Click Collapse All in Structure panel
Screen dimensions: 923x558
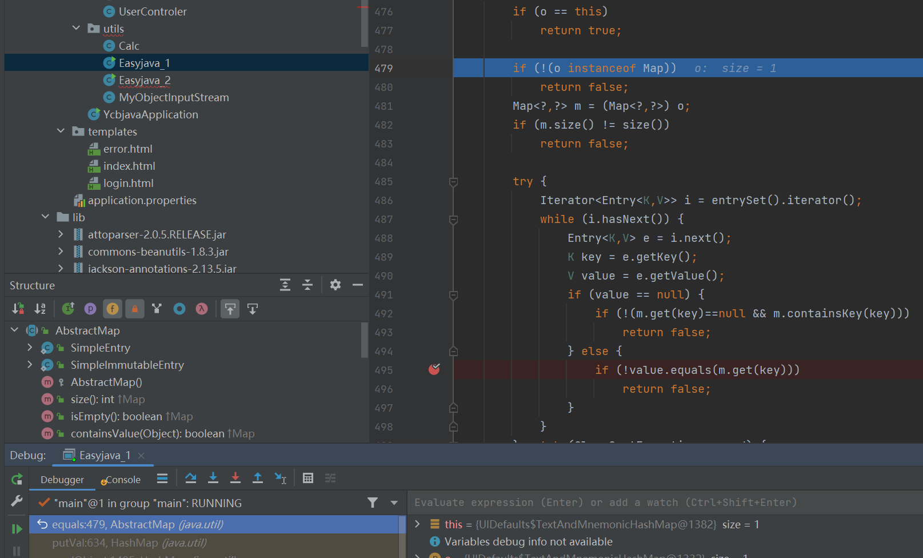coord(307,285)
